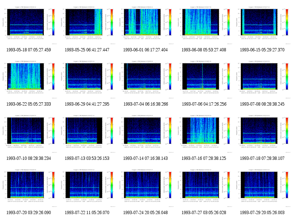Click the caption text 1993-07-24 20:05:26.048
Screen dimensions: 292x217
point(145,213)
